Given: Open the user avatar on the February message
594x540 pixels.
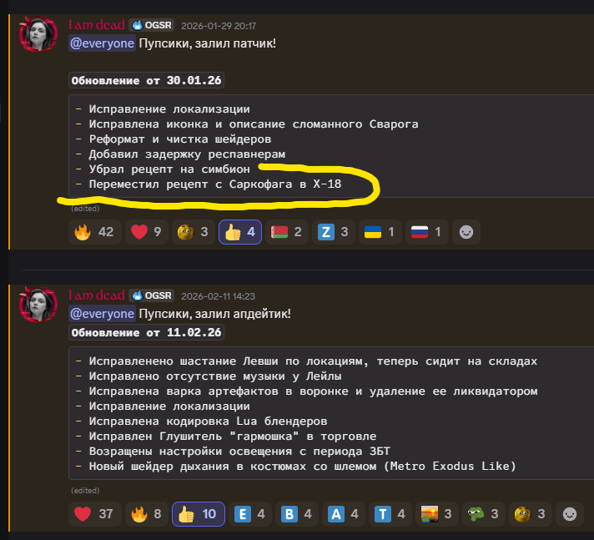Looking at the screenshot, I should 38,305.
